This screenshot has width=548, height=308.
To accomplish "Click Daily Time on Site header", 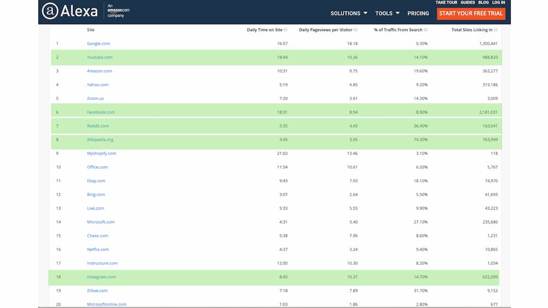I will (265, 30).
